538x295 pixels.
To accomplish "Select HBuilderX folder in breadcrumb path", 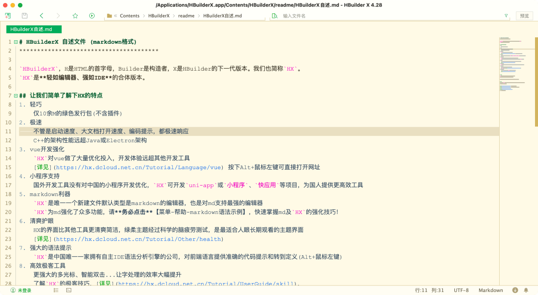I will click(x=159, y=16).
